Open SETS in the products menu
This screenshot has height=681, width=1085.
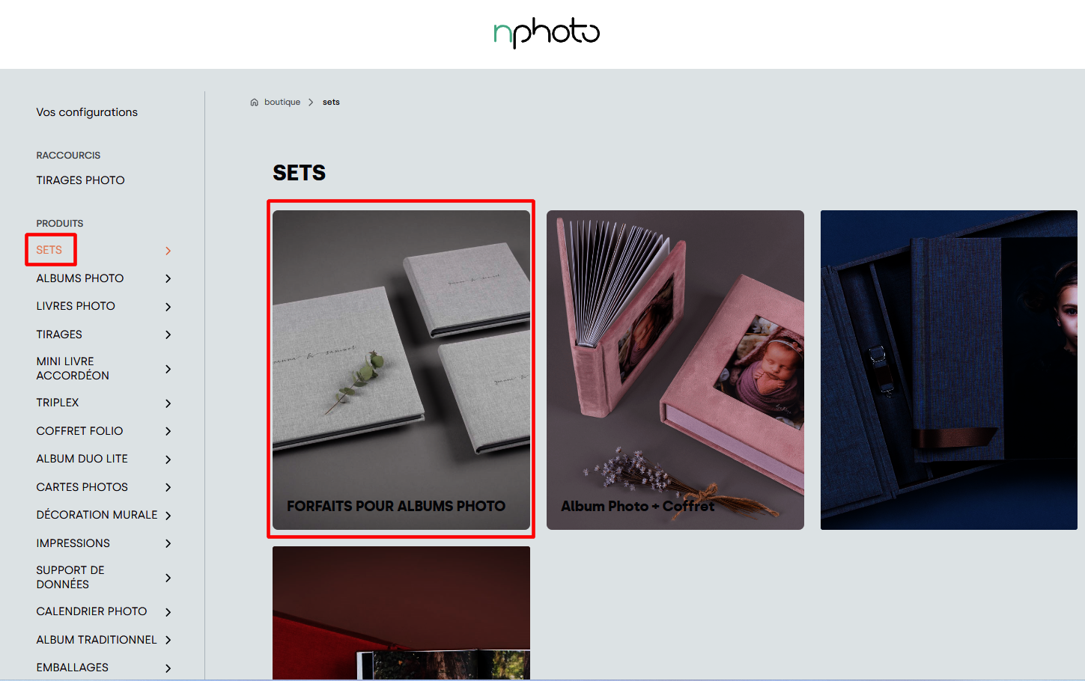click(x=49, y=250)
